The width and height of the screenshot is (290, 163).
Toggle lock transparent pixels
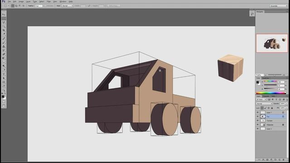pos(262,108)
